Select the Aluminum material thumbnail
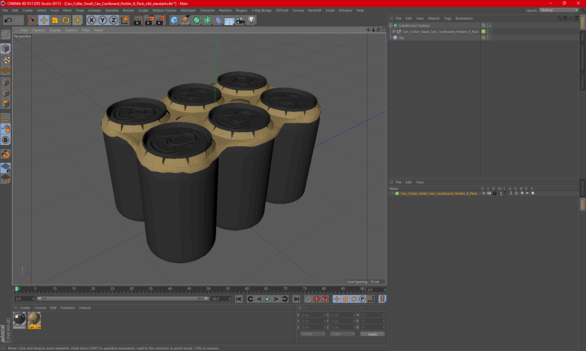The height and width of the screenshot is (351, 586). pyautogui.click(x=20, y=319)
